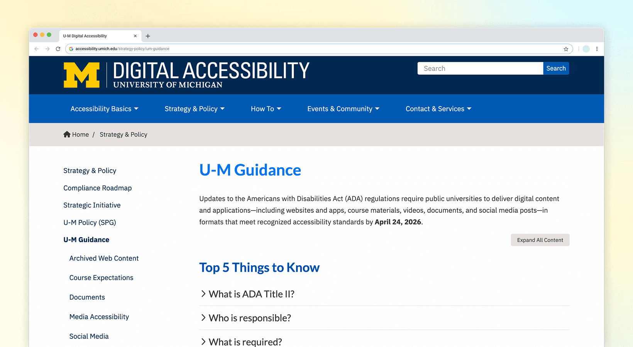Open Media Accessibility in the sidebar
633x347 pixels.
point(99,317)
